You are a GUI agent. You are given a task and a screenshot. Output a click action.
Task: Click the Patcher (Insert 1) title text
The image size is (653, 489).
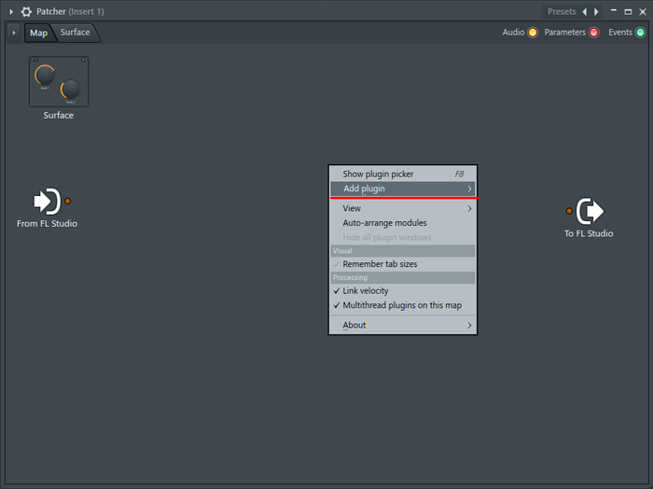[70, 11]
